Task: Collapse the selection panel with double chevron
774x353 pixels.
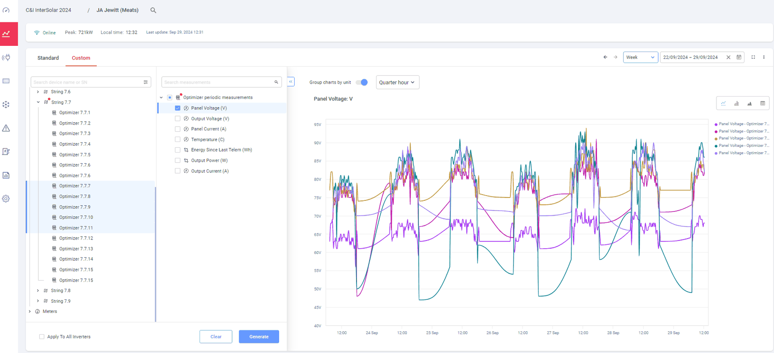Action: click(291, 82)
